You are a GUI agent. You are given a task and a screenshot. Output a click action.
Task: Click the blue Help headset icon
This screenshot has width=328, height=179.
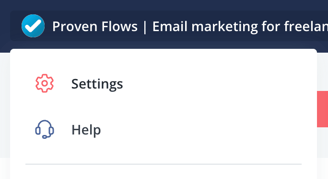pos(45,129)
